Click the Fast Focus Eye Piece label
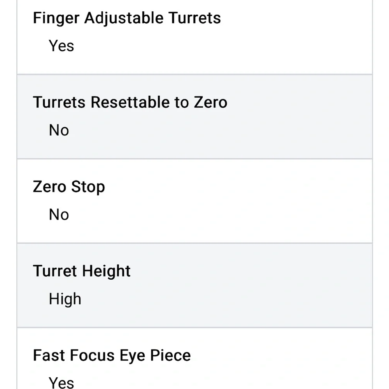 pyautogui.click(x=112, y=356)
